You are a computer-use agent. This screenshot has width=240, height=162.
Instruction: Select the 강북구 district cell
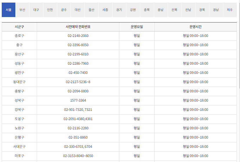(19, 110)
